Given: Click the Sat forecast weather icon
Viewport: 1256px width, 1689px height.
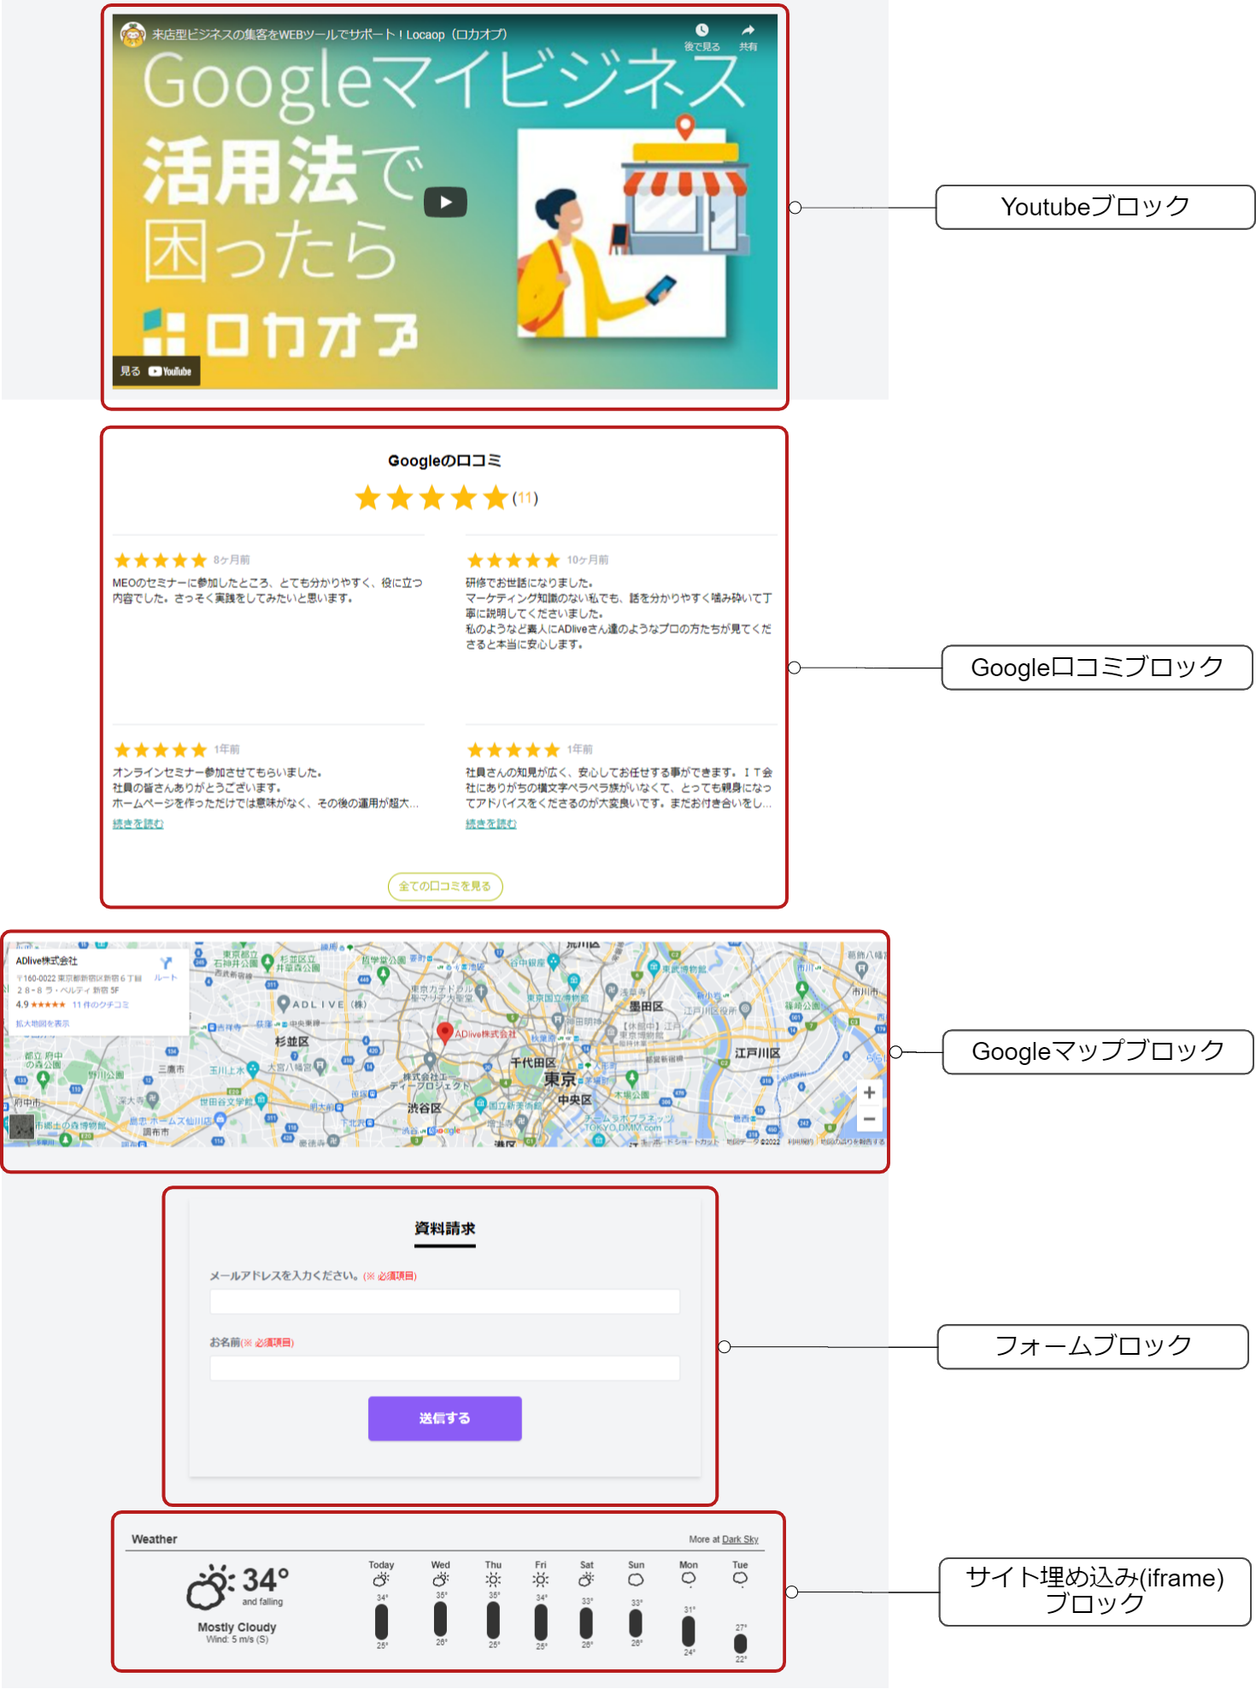Looking at the screenshot, I should click(x=586, y=1580).
